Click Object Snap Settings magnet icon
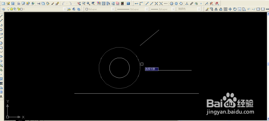 [217, 3]
